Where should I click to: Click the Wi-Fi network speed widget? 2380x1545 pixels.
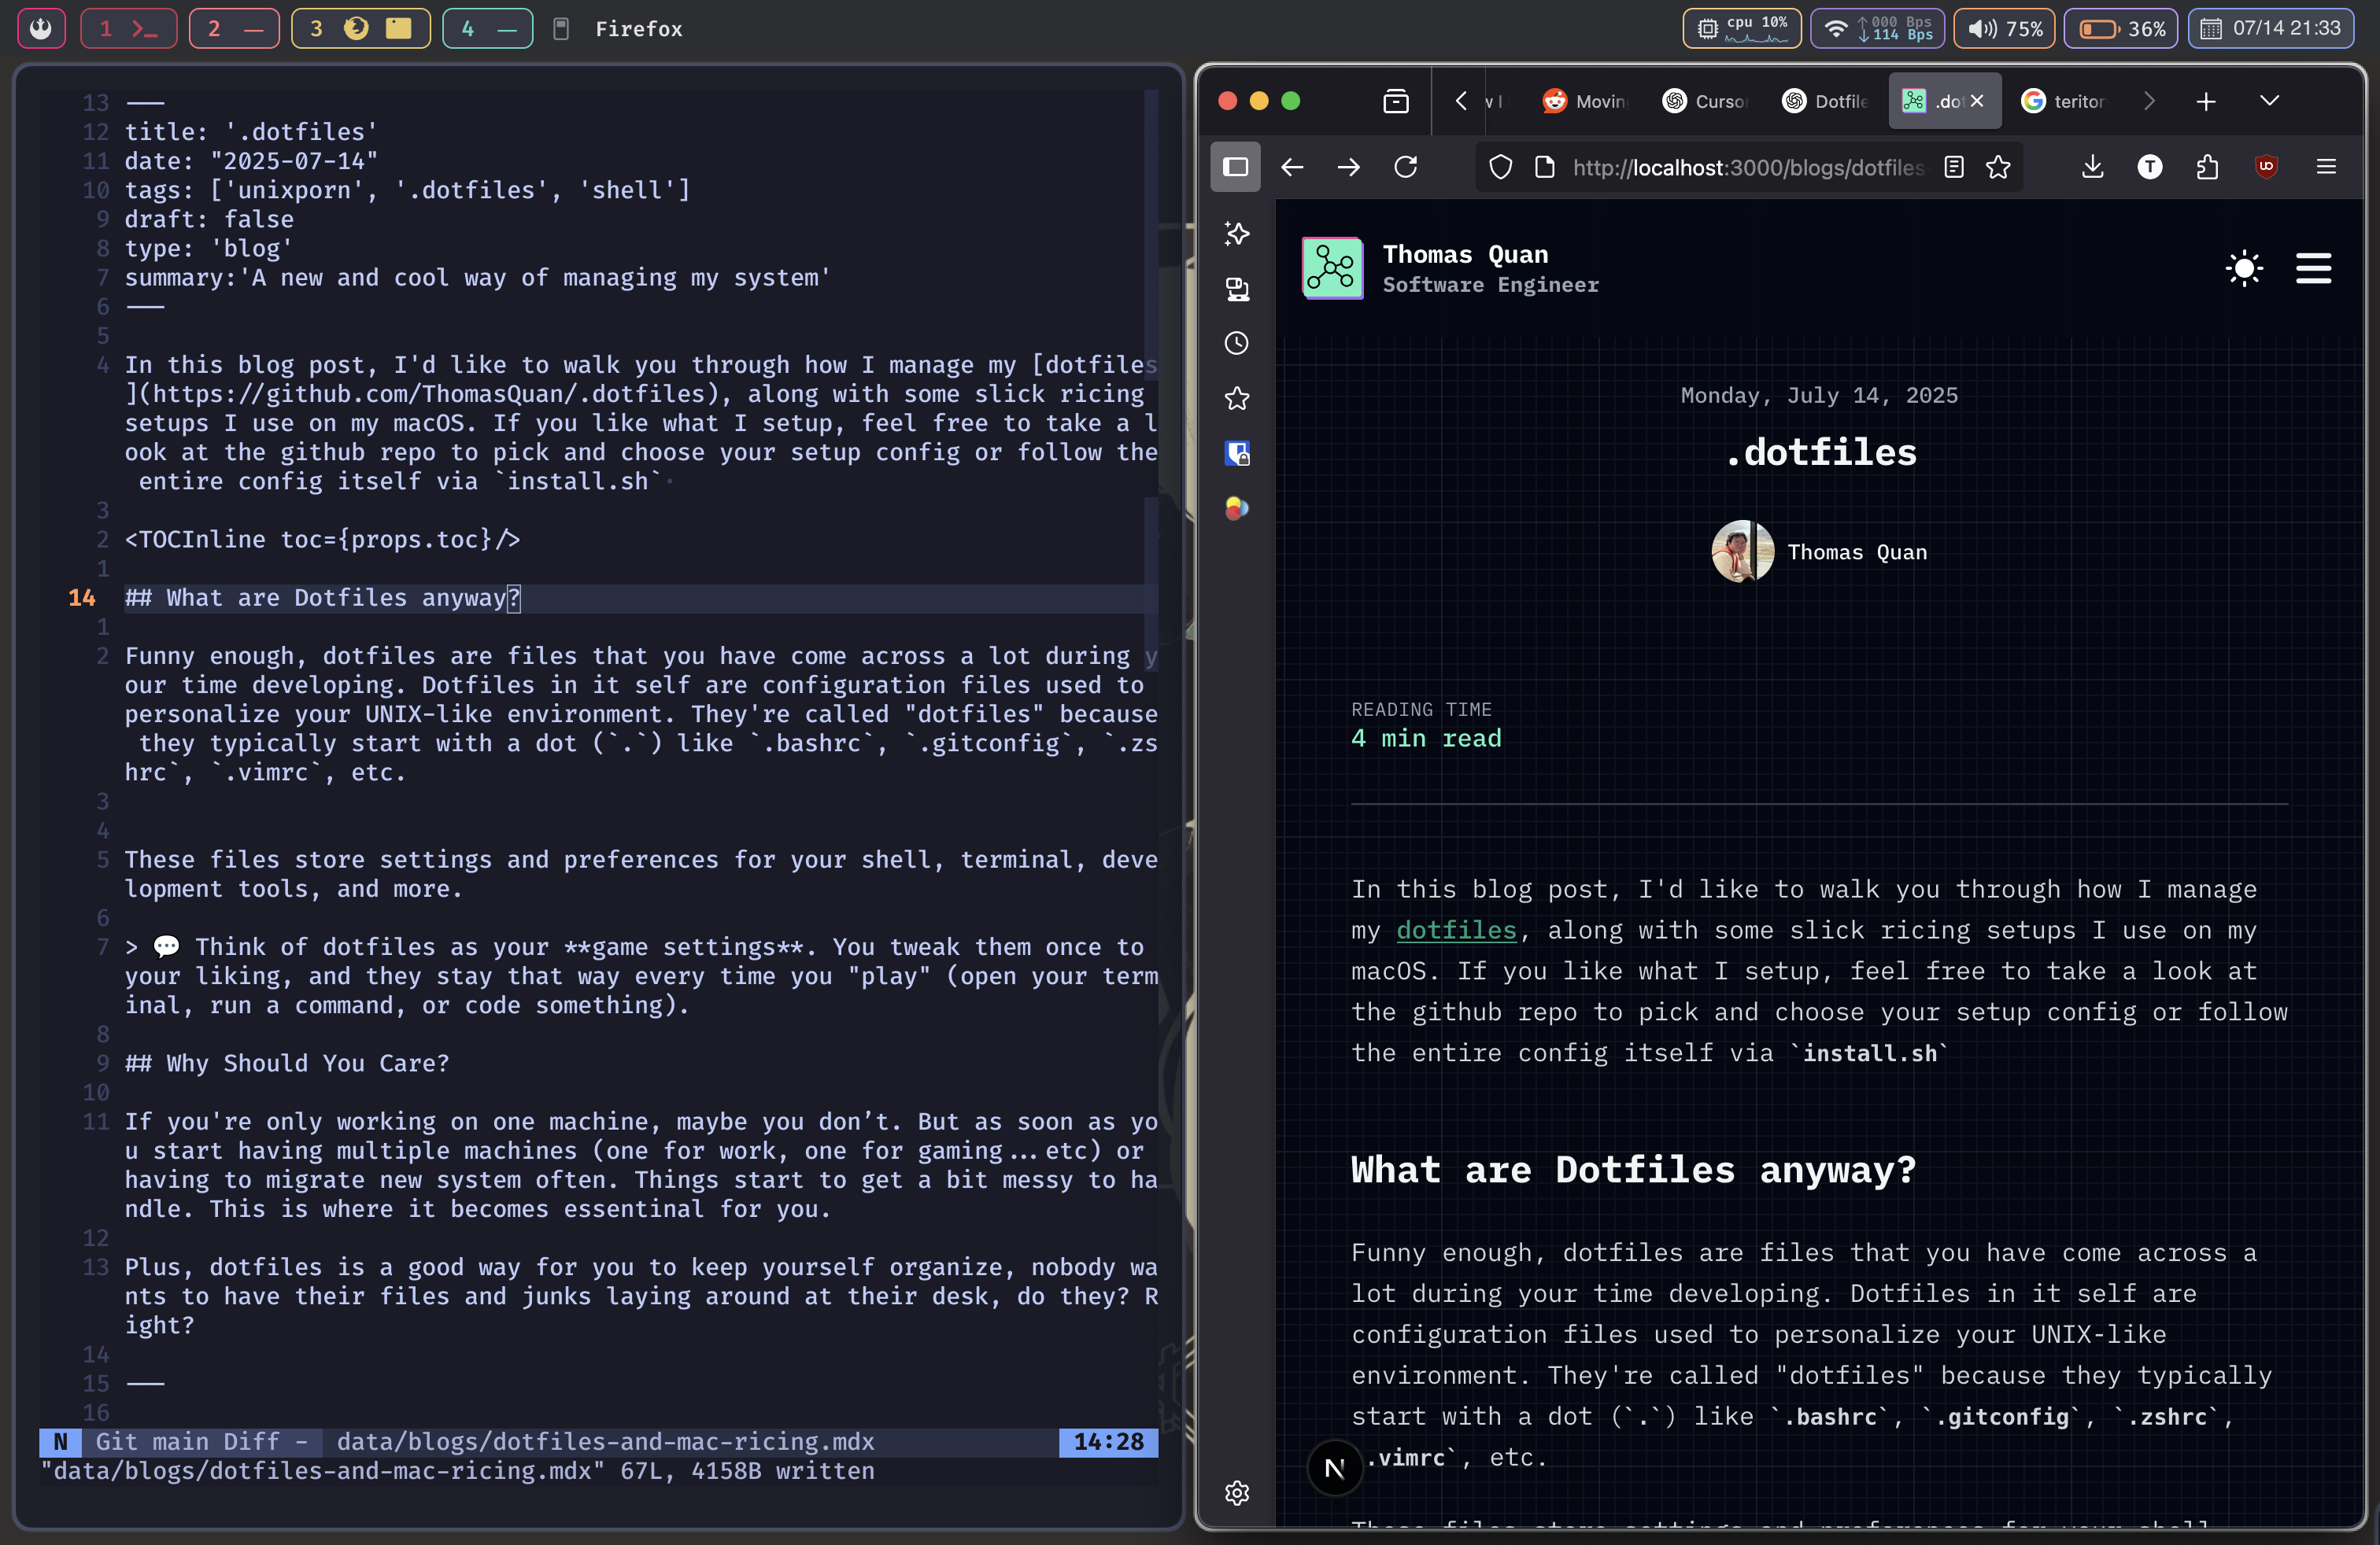coord(1877,28)
